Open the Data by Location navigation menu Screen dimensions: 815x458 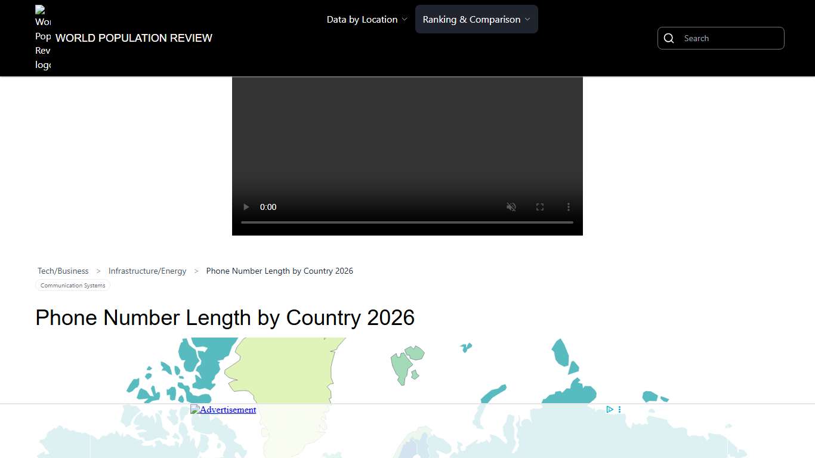[362, 19]
